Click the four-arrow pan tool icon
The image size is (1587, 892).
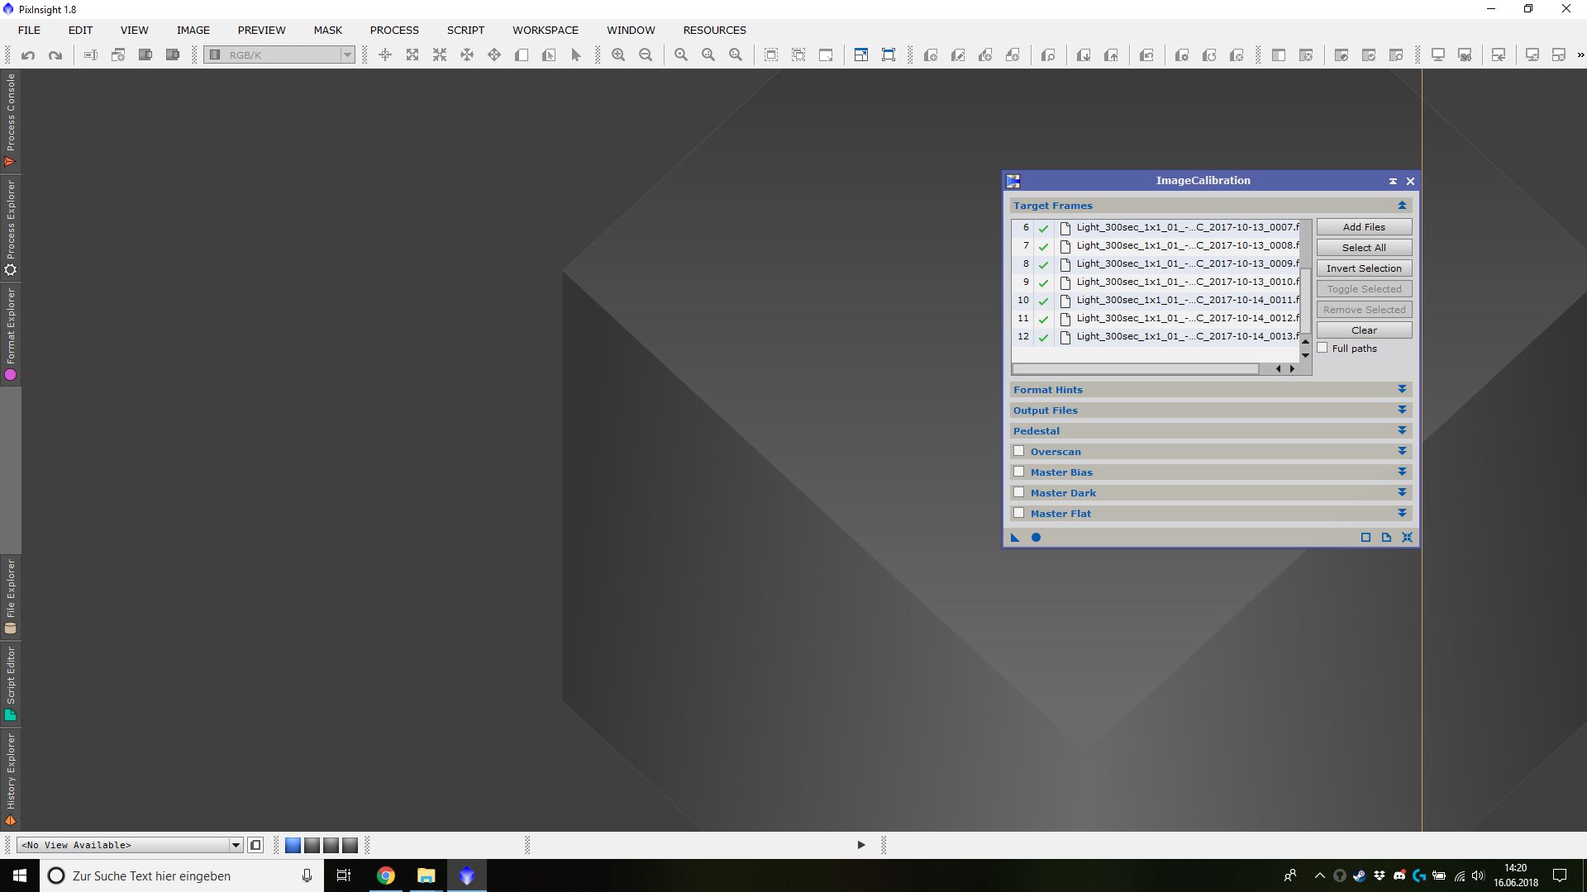(x=494, y=55)
